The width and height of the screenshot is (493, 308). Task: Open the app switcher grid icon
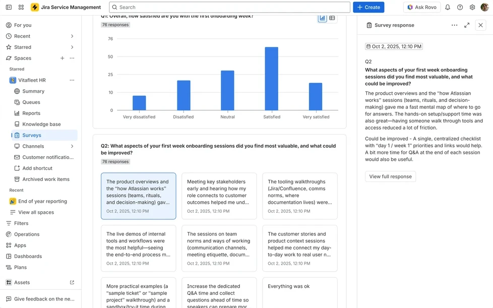[x=21, y=7]
